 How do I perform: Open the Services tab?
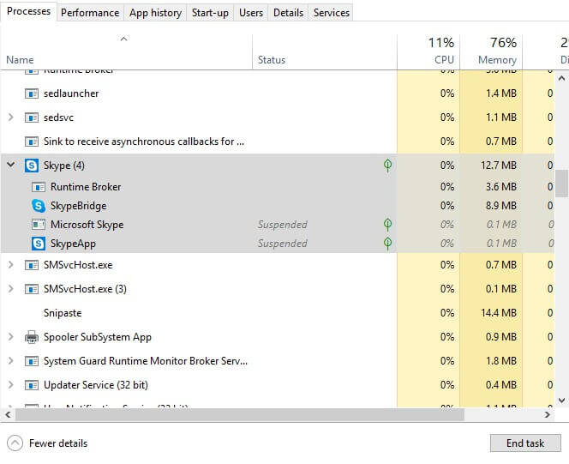coord(332,13)
